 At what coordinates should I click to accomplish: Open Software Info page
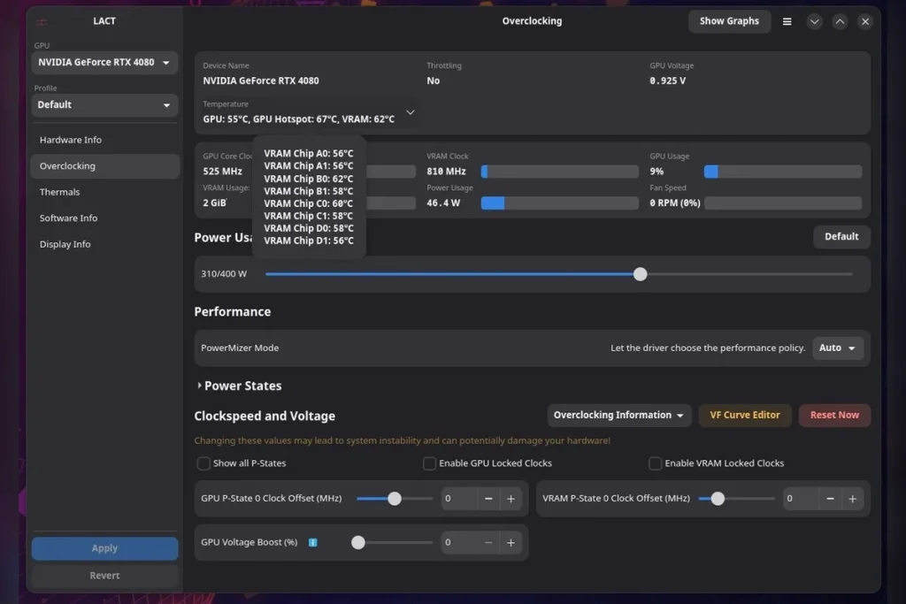(x=104, y=218)
